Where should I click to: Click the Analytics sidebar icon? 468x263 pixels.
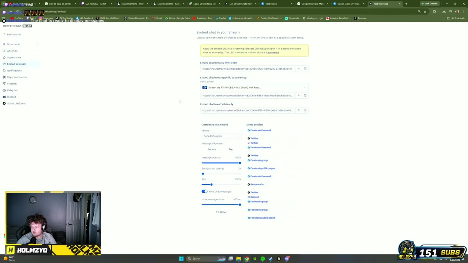[4, 51]
